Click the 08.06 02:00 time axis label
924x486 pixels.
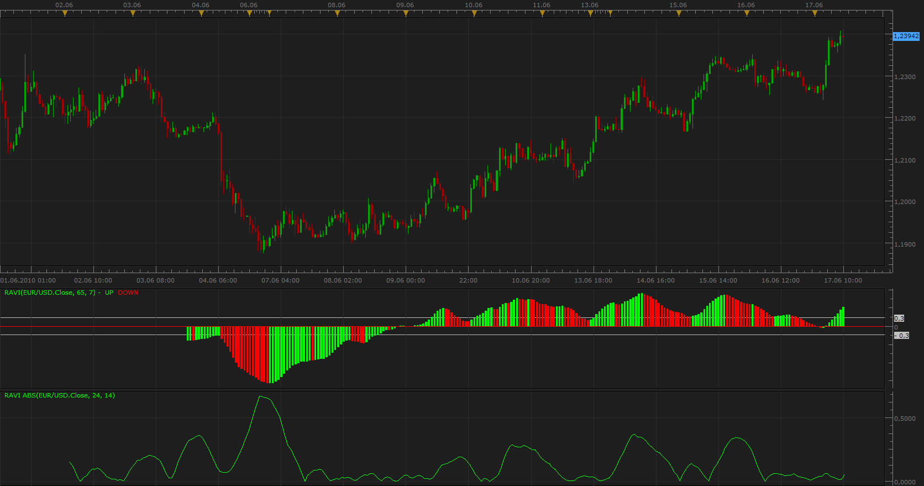(343, 280)
